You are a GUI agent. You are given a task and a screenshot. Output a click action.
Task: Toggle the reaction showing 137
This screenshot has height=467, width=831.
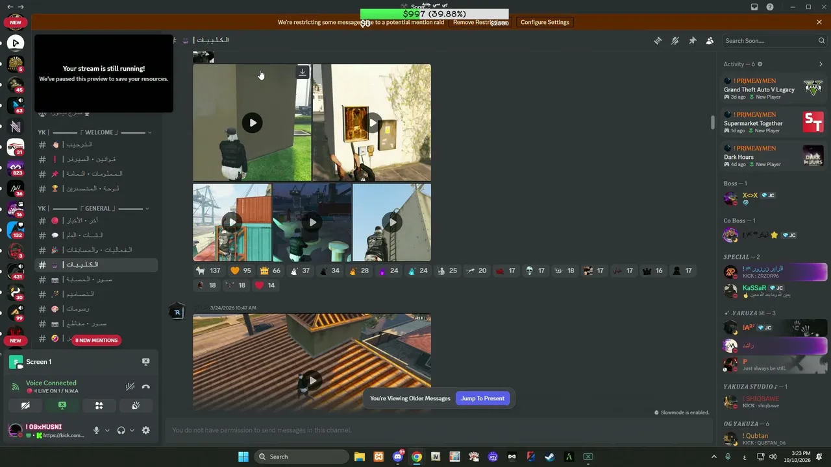pos(208,270)
